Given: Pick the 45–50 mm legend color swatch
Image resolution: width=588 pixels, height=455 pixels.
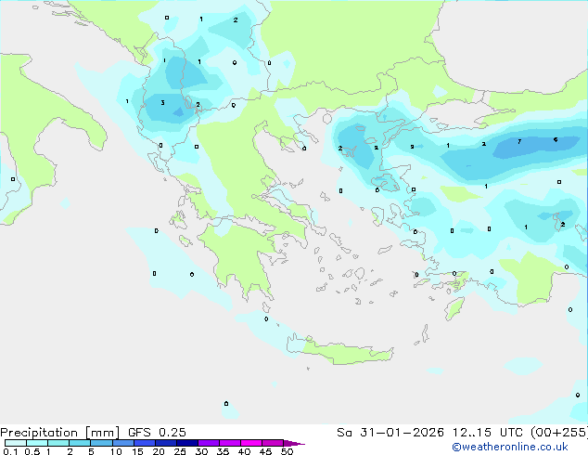Looking at the screenshot, I should click(x=273, y=443).
